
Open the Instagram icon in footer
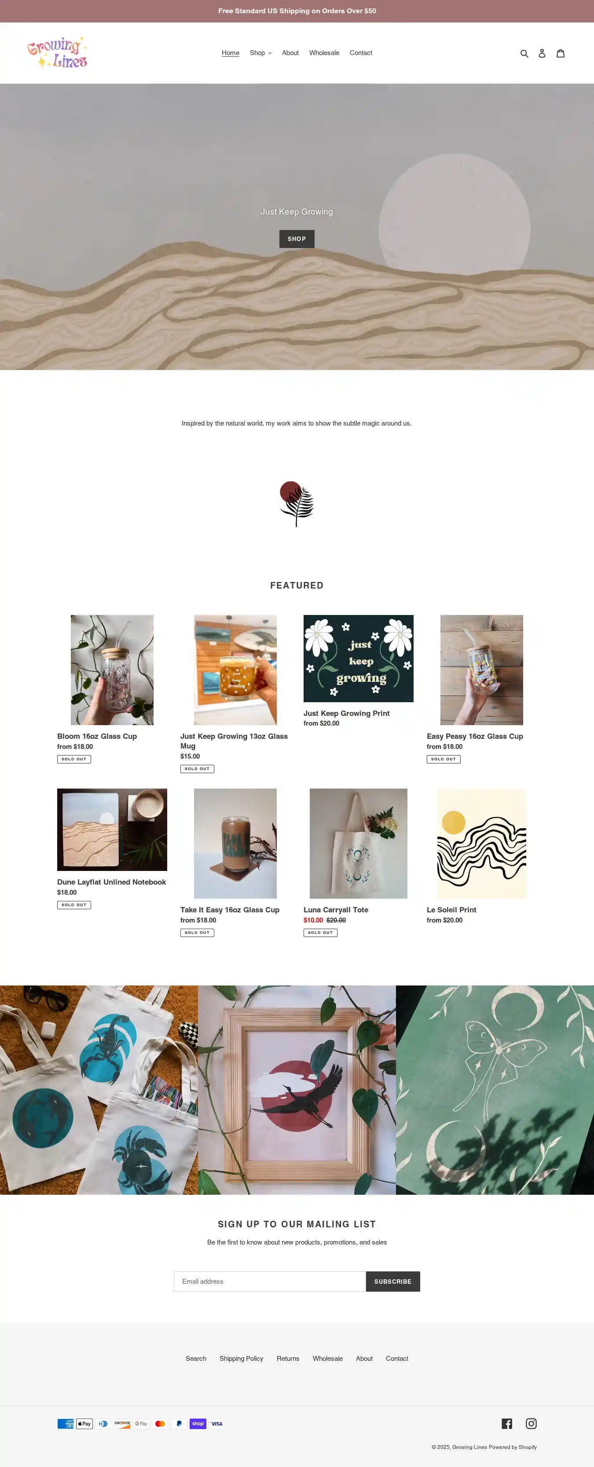pyautogui.click(x=531, y=1423)
